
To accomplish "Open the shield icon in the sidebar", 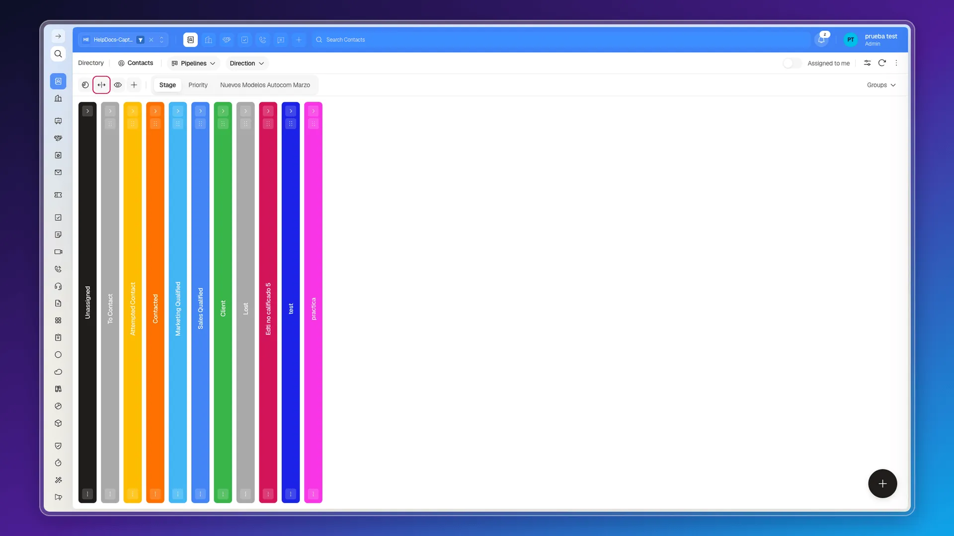I will [x=58, y=446].
